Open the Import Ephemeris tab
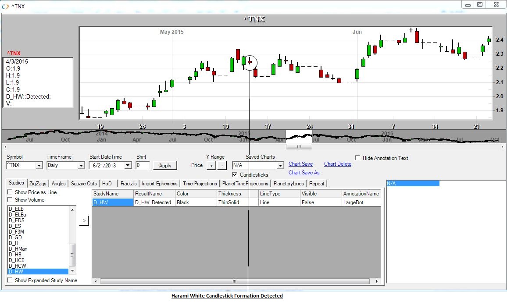Viewport: 507px width, 305px height. tap(160, 184)
